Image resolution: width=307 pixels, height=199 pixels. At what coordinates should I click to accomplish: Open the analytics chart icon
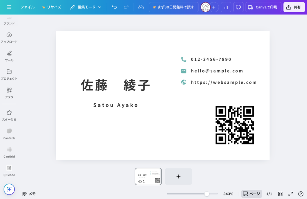(x=226, y=7)
